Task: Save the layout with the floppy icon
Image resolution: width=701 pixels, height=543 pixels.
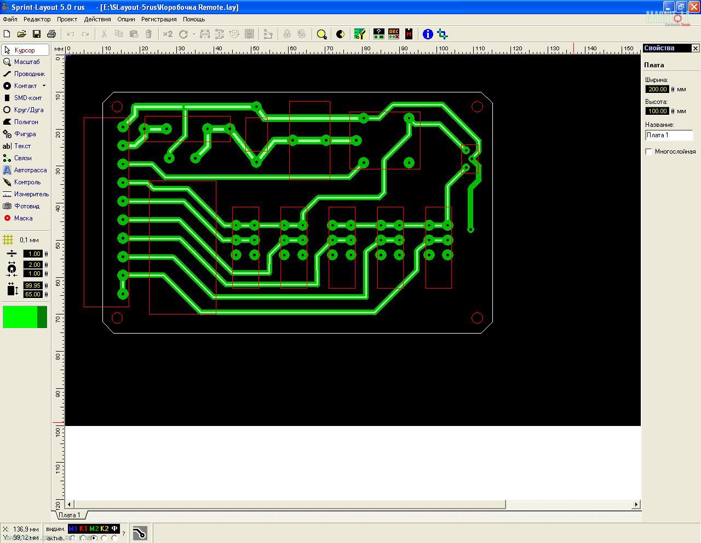Action: tap(37, 34)
